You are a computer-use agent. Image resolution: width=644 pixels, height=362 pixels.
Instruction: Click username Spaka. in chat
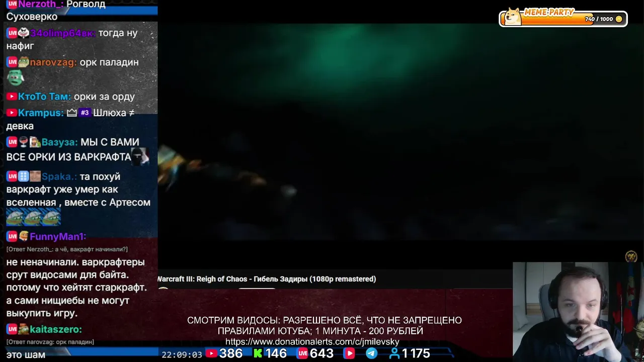click(59, 176)
